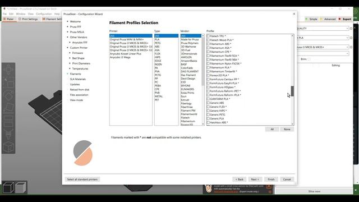Toggle the Brim checkbox in main window
Image resolution: width=359 pixels, height=202 pixels.
click(309, 59)
